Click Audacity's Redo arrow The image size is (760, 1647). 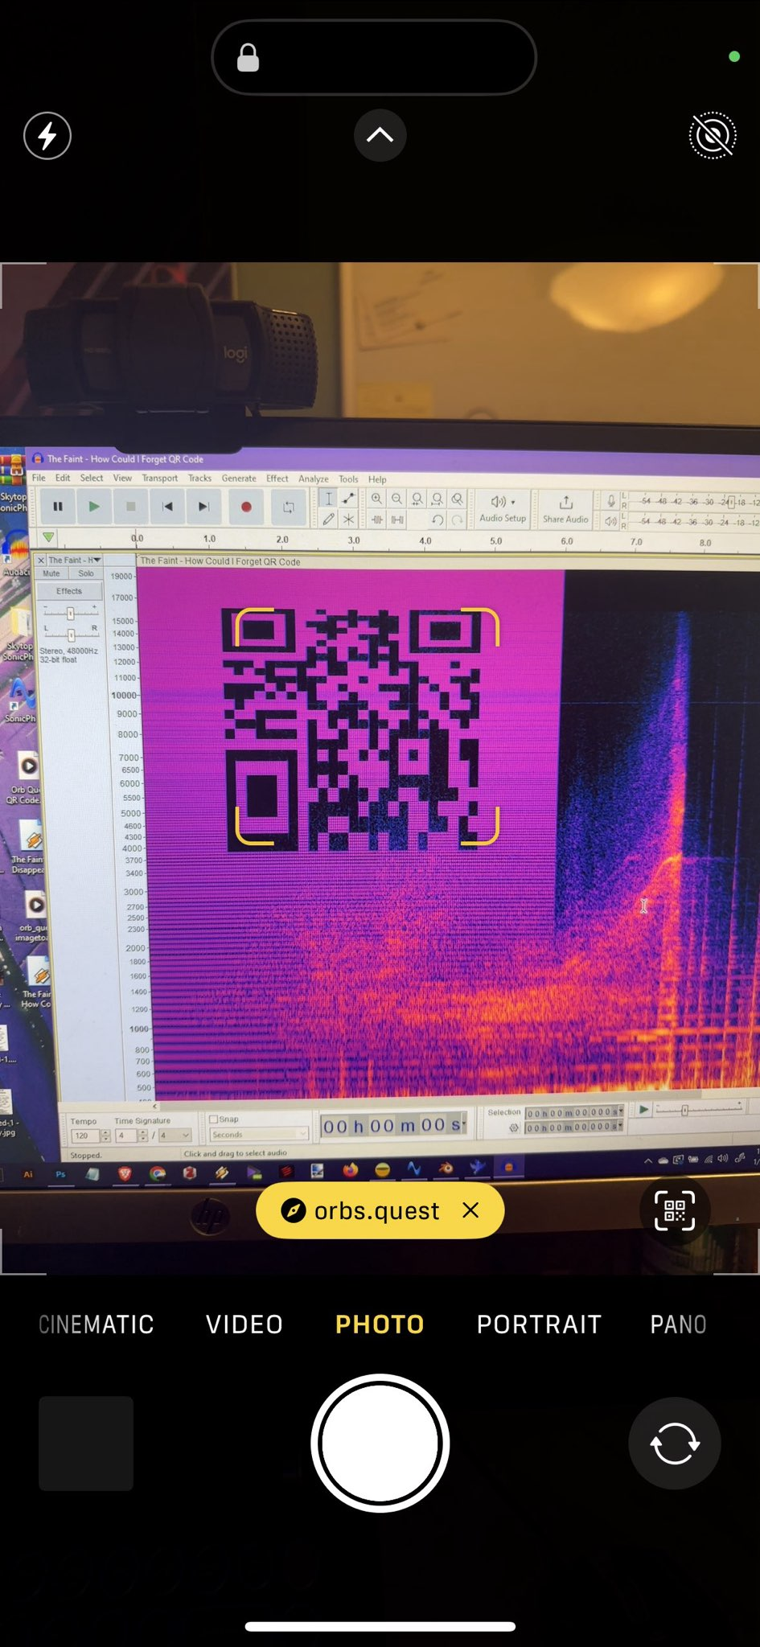point(457,520)
